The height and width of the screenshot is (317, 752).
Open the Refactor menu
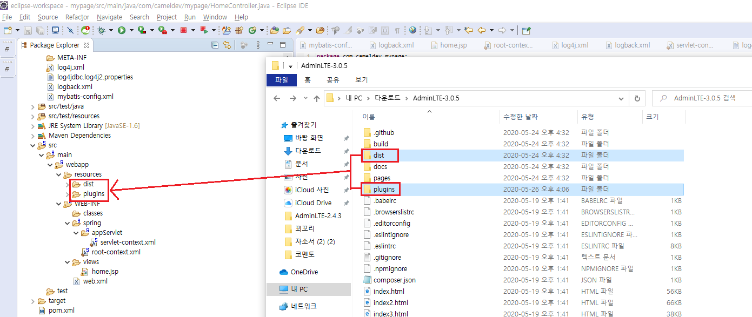(77, 17)
